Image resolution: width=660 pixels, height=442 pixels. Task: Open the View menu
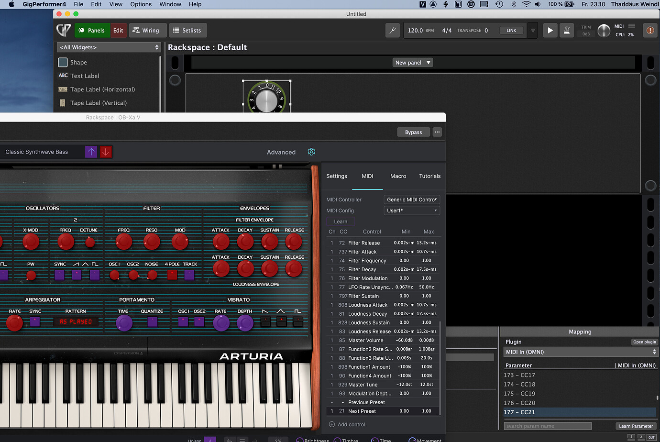[116, 4]
